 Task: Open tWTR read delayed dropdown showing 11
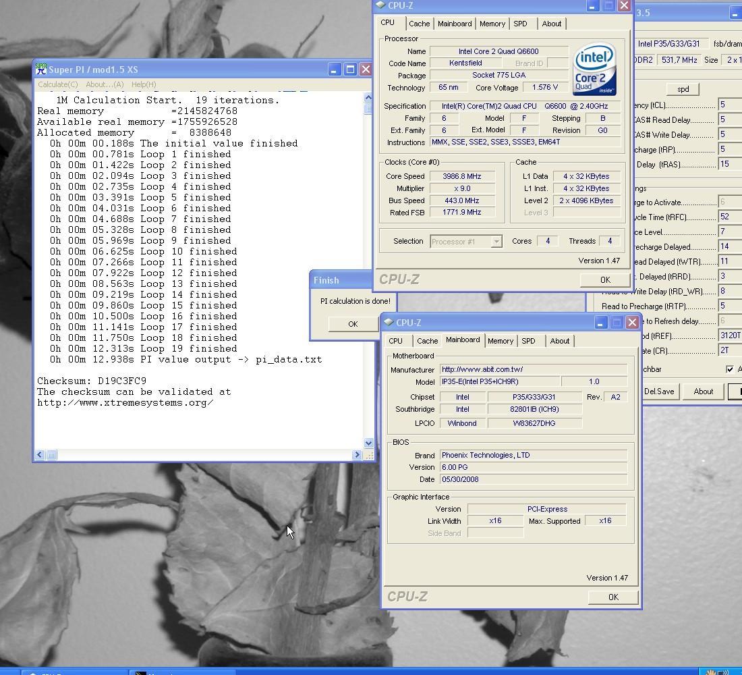730,261
